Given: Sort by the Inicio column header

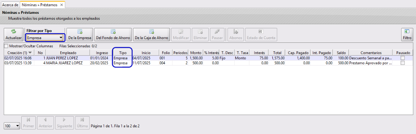Looking at the screenshot, I should (x=146, y=53).
